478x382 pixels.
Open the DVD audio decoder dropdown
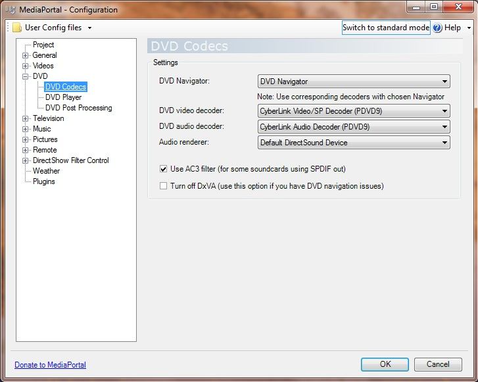(x=354, y=127)
